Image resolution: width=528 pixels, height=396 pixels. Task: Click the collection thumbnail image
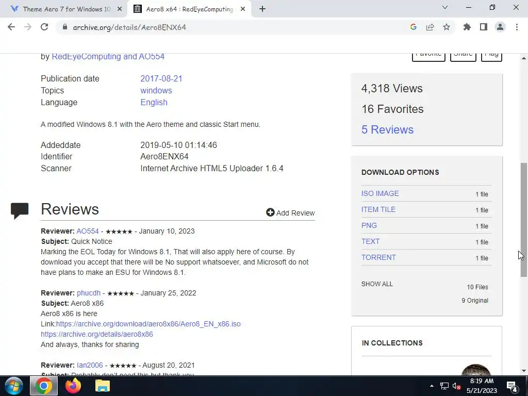tap(476, 370)
